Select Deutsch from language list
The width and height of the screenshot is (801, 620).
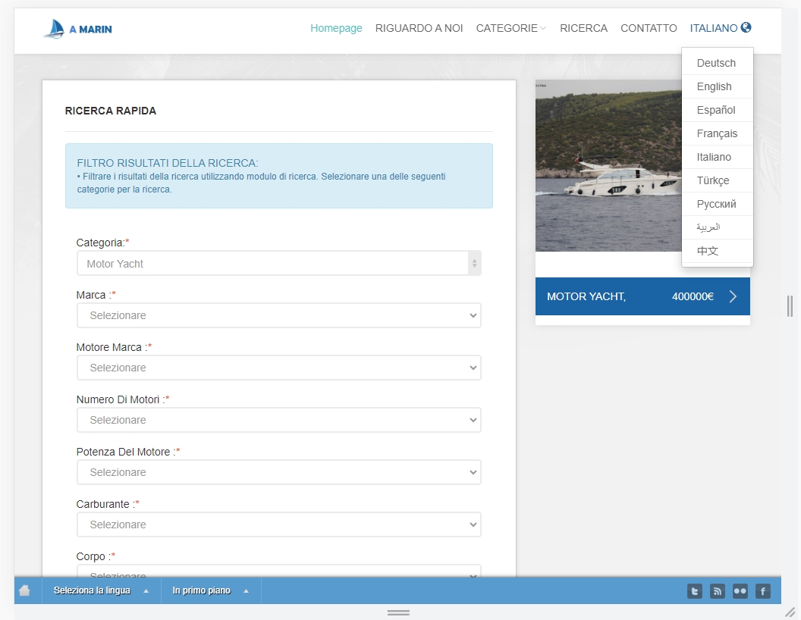point(718,63)
